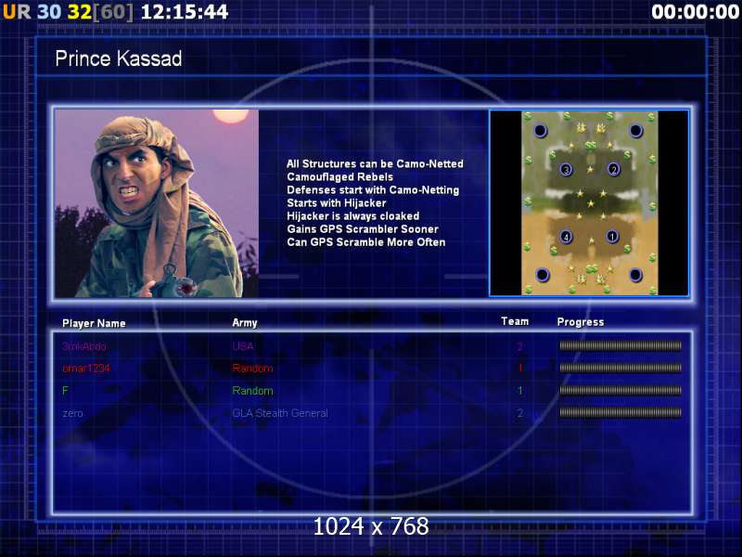Click the unnumbered bottom-right corner map position
This screenshot has height=557, width=742.
(x=635, y=274)
